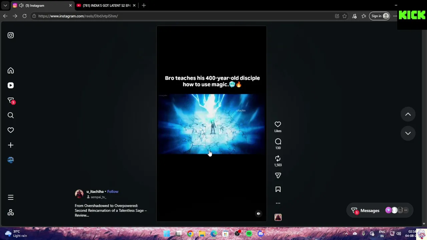This screenshot has width=427, height=240.
Task: Like the reel with heart icon
Action: click(278, 124)
